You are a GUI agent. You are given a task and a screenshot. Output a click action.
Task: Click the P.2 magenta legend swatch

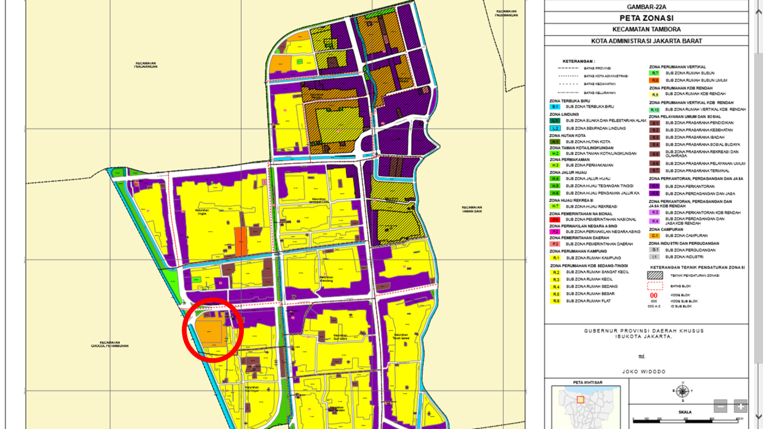click(555, 232)
